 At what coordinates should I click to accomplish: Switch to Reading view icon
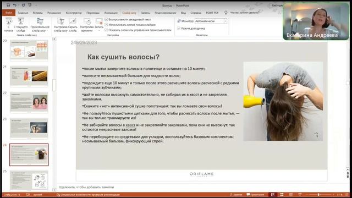[x=291, y=195]
